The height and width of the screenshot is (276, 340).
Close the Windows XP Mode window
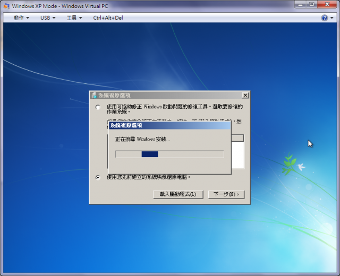(327, 5)
